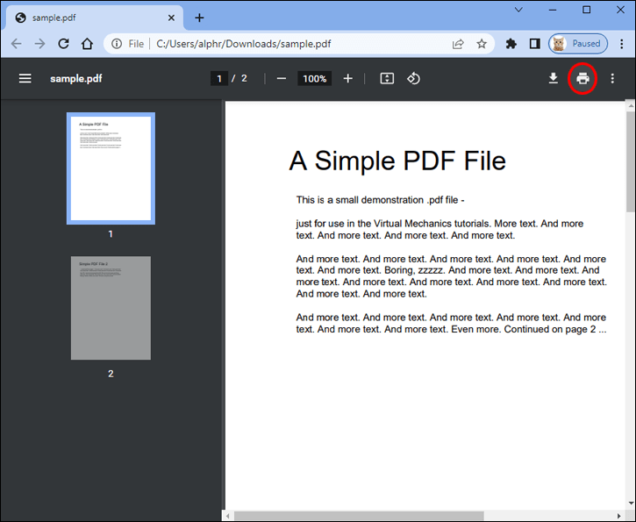The height and width of the screenshot is (522, 636).
Task: Open PDF viewer more actions menu
Action: 612,78
